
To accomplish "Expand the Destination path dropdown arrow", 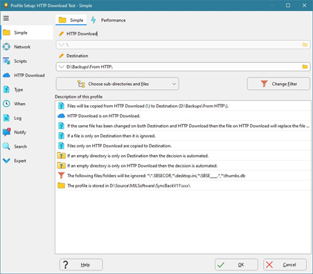I will click(x=62, y=67).
